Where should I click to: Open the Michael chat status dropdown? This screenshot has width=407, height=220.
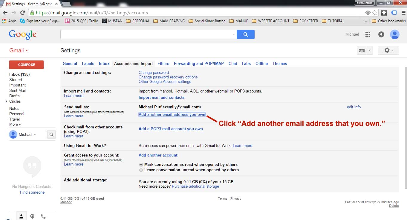tap(34, 134)
